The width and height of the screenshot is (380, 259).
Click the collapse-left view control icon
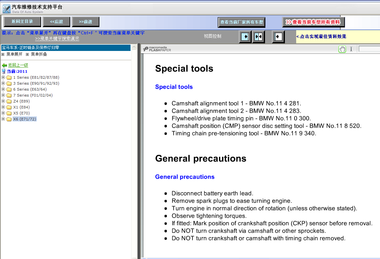278,37
